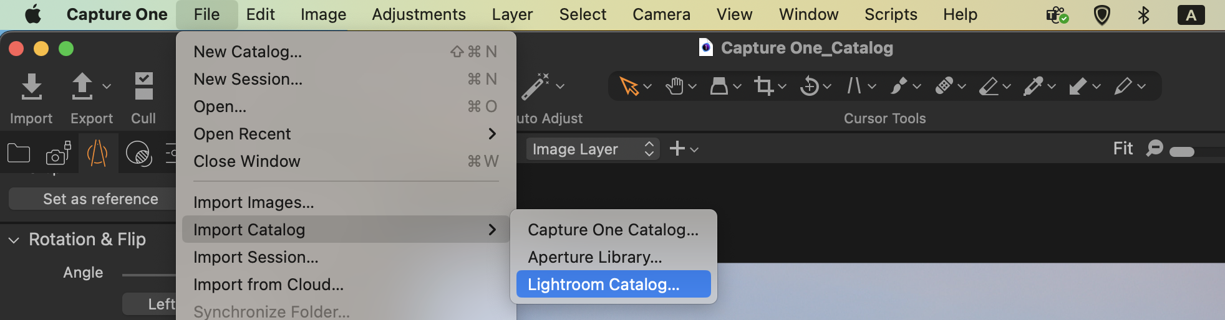
Task: Select the Keystone cursor tool
Action: tap(719, 86)
